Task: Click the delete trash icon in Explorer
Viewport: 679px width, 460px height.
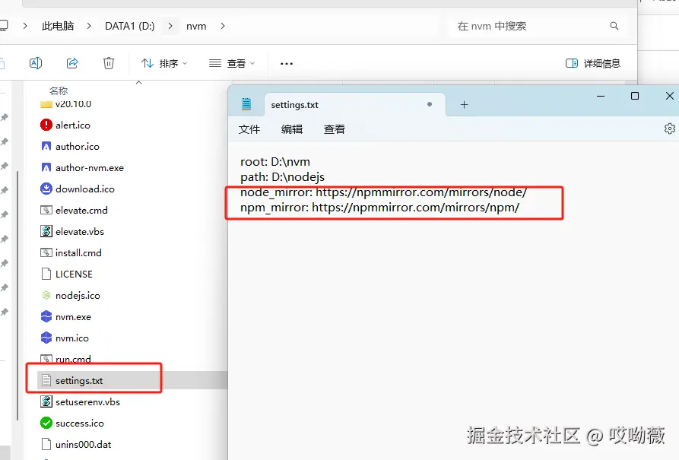Action: (108, 63)
